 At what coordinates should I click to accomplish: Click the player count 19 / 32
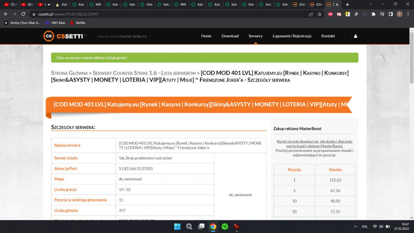tap(125, 190)
